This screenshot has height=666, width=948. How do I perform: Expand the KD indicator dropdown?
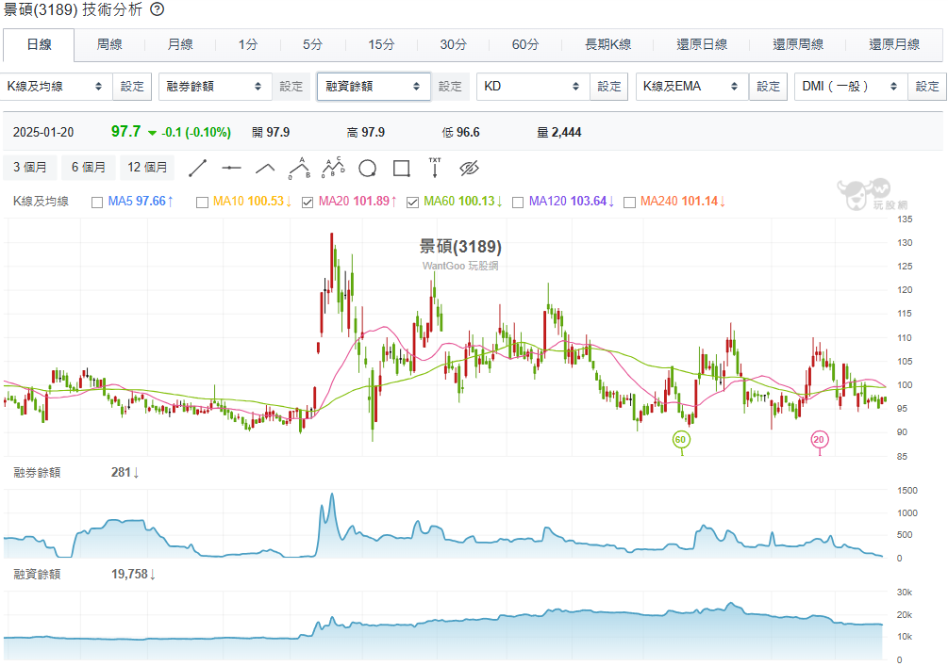[533, 87]
